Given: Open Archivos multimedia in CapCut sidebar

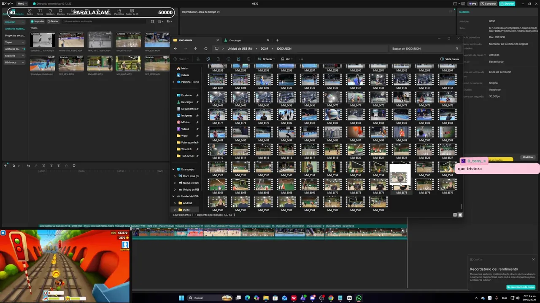Looking at the screenshot, I should pos(15,29).
